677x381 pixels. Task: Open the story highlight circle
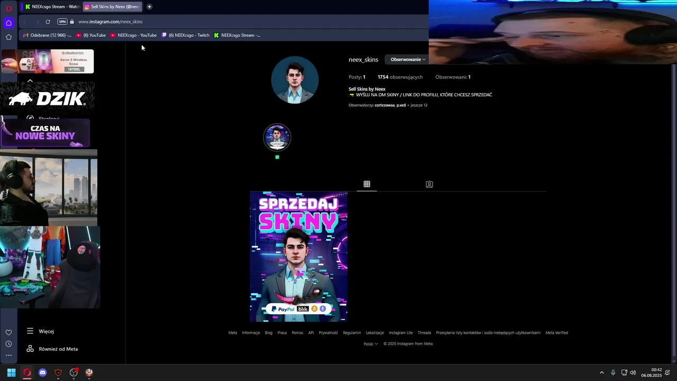(x=277, y=138)
